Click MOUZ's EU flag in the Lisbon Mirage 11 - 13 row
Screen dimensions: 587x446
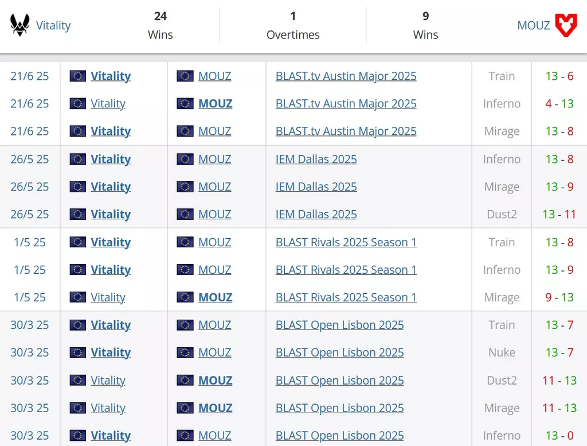185,408
